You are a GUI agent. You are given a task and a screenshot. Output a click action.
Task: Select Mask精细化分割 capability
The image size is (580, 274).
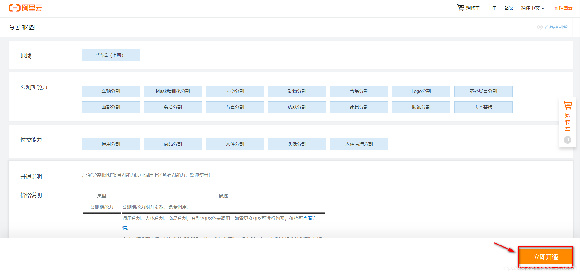tap(173, 91)
